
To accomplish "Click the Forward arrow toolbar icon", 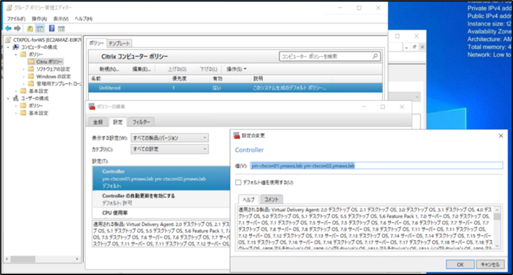I will [x=18, y=28].
